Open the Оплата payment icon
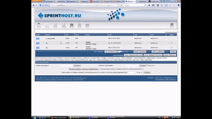212x119 pixels. click(79, 25)
